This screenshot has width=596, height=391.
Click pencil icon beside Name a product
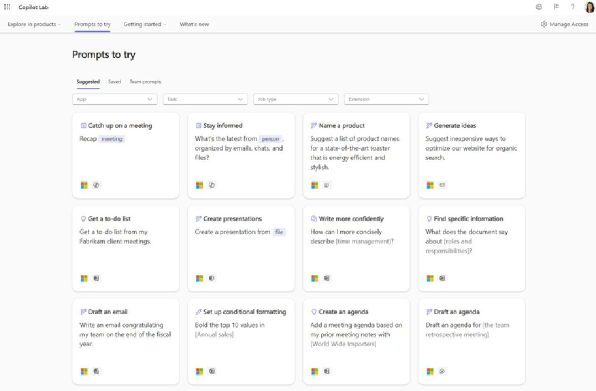(313, 125)
